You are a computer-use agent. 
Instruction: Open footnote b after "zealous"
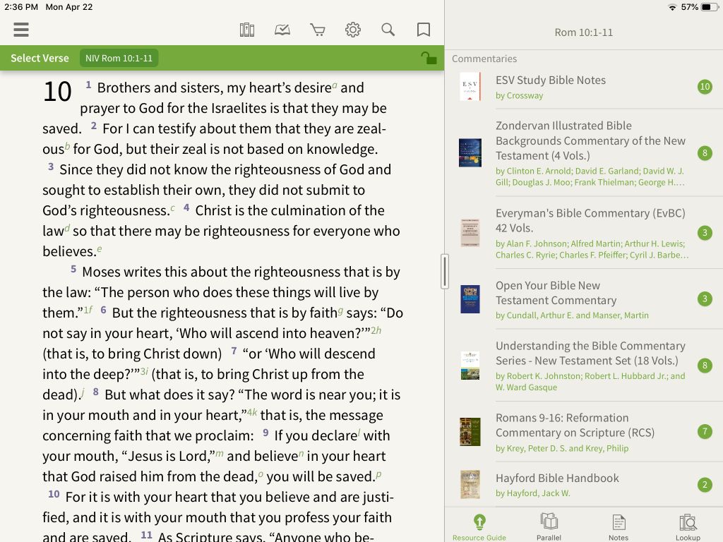coord(67,146)
